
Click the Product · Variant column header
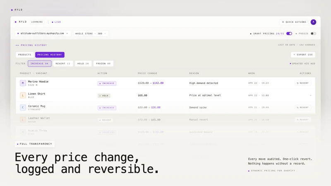click(34, 73)
